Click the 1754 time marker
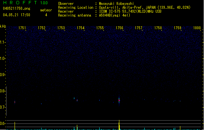 pos(80,28)
